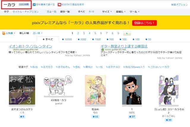
Task: Select the ★すべて bookmark filter tab
Action: 48,39
